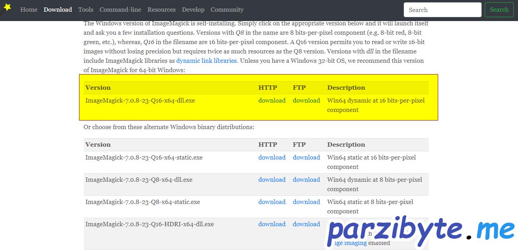
Task: Open the Download navigation item
Action: pyautogui.click(x=58, y=10)
